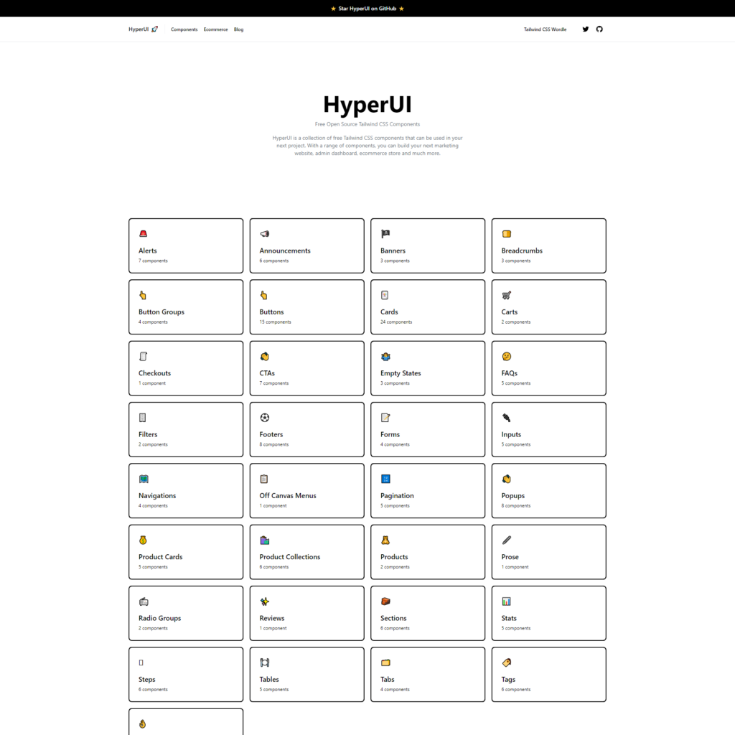Click the Twitter bird icon in the header

click(585, 29)
